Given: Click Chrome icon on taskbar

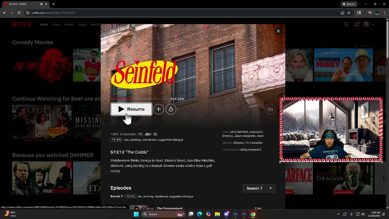Looking at the screenshot, I should (x=253, y=214).
